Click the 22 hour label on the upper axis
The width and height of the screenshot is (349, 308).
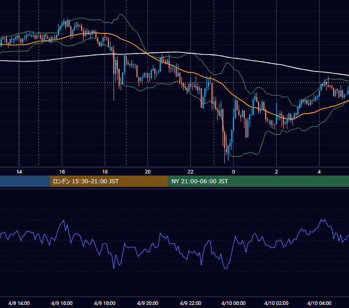[190, 172]
